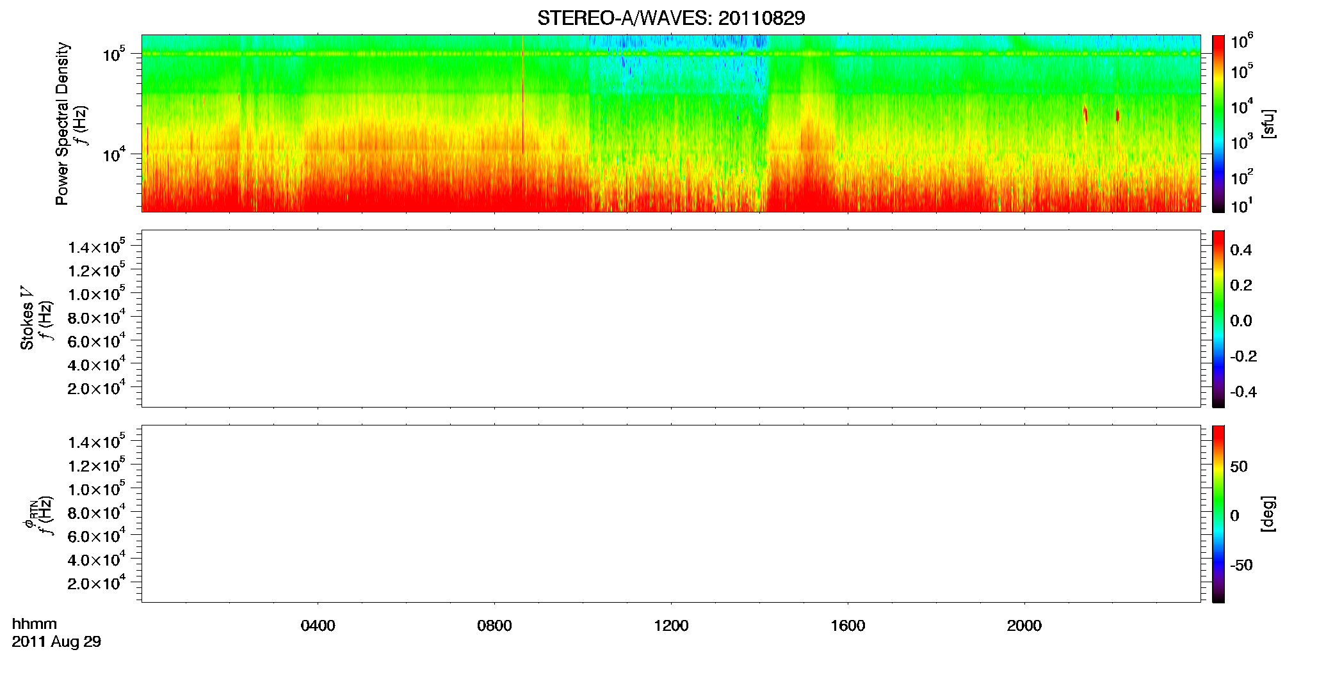This screenshot has height=691, width=1342.
Task: Select the 0400 time tick label
Action: point(318,625)
